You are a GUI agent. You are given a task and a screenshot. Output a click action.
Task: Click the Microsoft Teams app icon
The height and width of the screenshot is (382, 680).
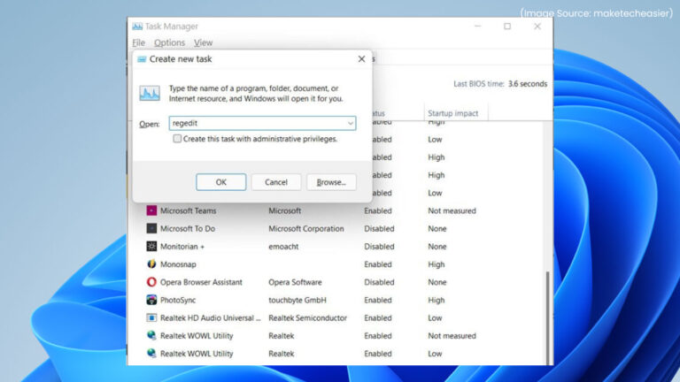click(151, 210)
